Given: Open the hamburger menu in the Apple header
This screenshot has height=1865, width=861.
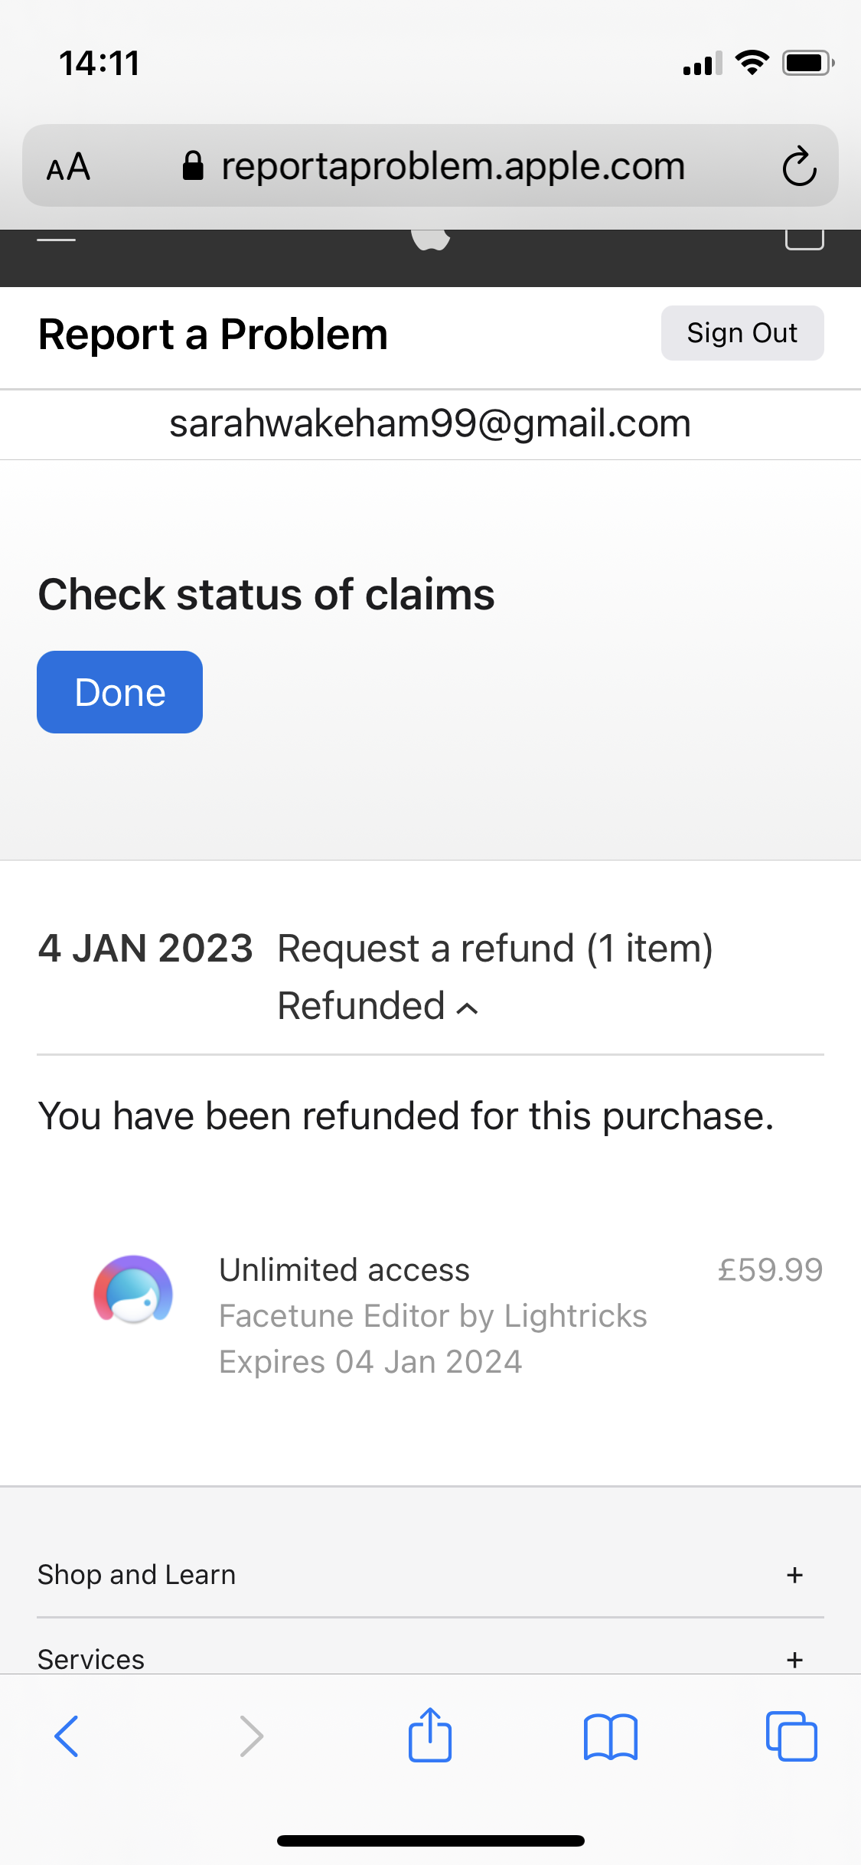Looking at the screenshot, I should [x=57, y=240].
